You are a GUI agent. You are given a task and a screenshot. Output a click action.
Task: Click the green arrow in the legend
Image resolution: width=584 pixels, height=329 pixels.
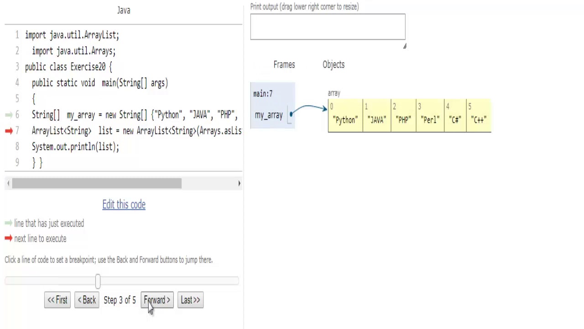pyautogui.click(x=8, y=223)
